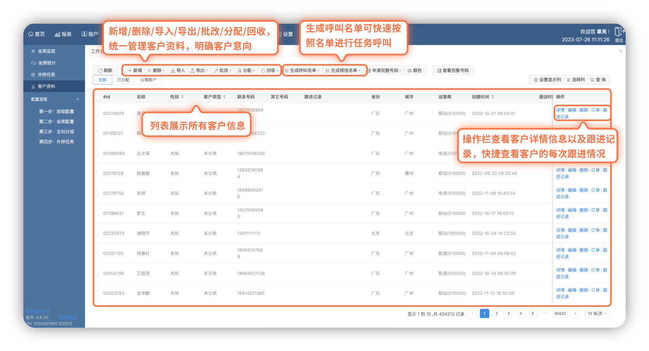The height and width of the screenshot is (351, 649).
Task: Click the 刷新 refresh icon button
Action: [x=100, y=71]
